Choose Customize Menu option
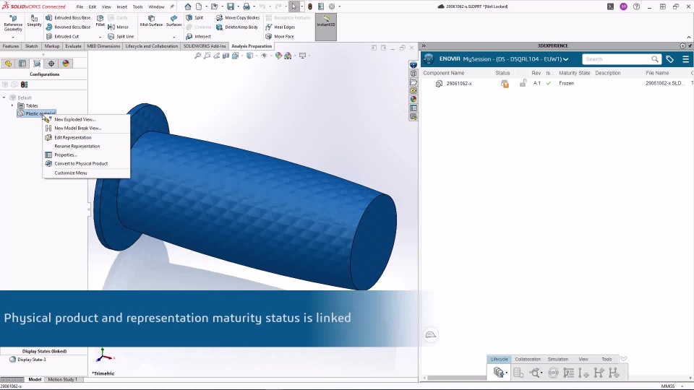This screenshot has width=694, height=390. point(70,173)
